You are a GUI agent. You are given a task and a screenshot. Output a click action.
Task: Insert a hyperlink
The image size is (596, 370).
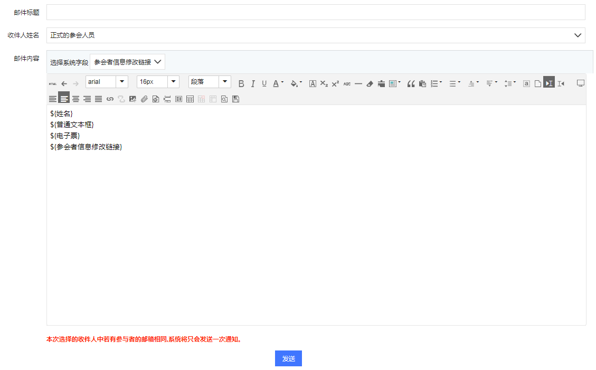coord(110,99)
